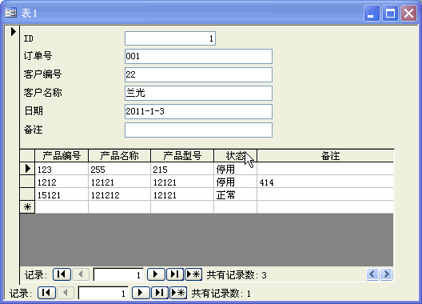Maximize the 表1 window
This screenshot has width=422, height=304.
coord(390,13)
